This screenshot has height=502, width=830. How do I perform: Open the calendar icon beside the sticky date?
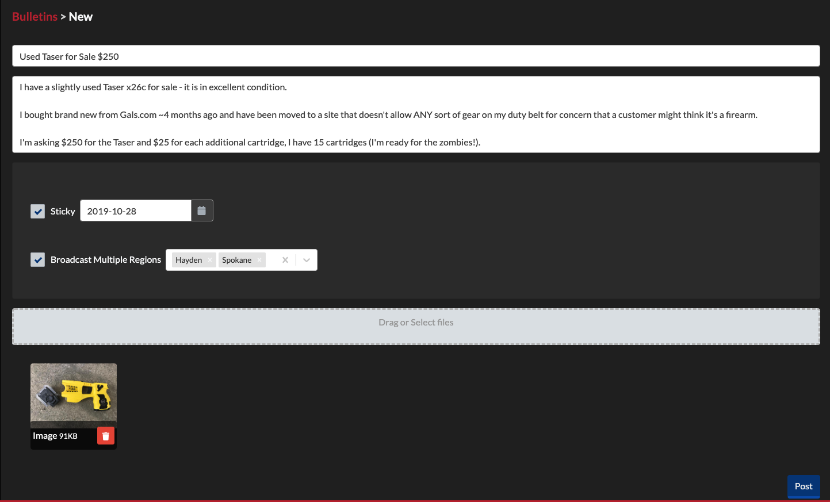coord(202,210)
